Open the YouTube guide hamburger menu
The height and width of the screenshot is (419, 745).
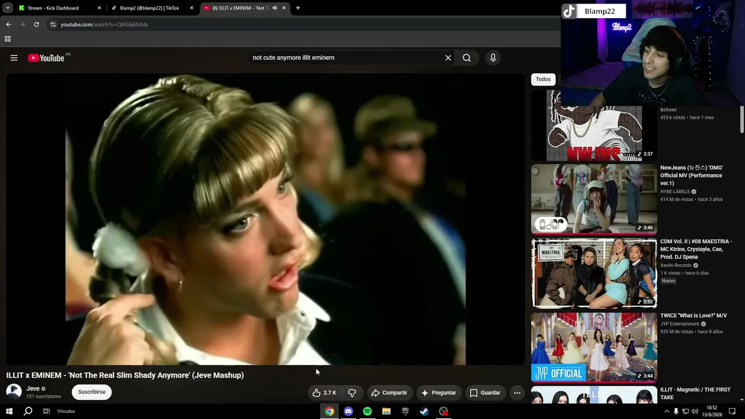click(x=14, y=58)
